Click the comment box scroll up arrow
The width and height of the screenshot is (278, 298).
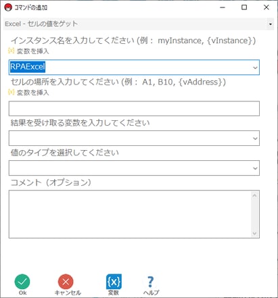(x=254, y=195)
